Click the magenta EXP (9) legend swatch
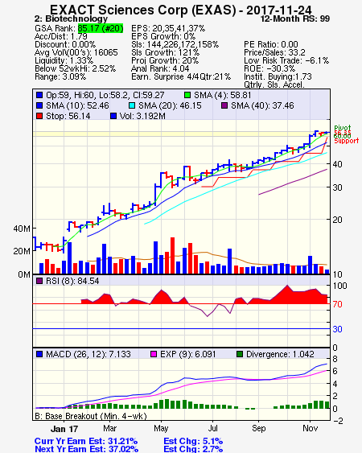Viewport: 362px width, 453px height. coord(154,354)
